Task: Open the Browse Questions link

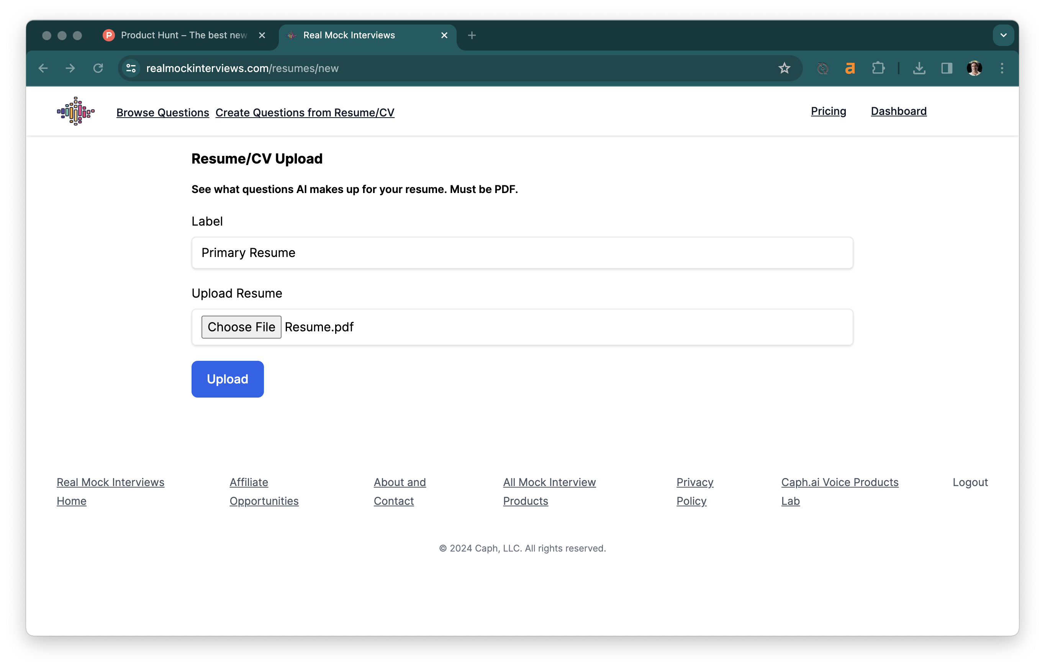Action: [x=162, y=112]
